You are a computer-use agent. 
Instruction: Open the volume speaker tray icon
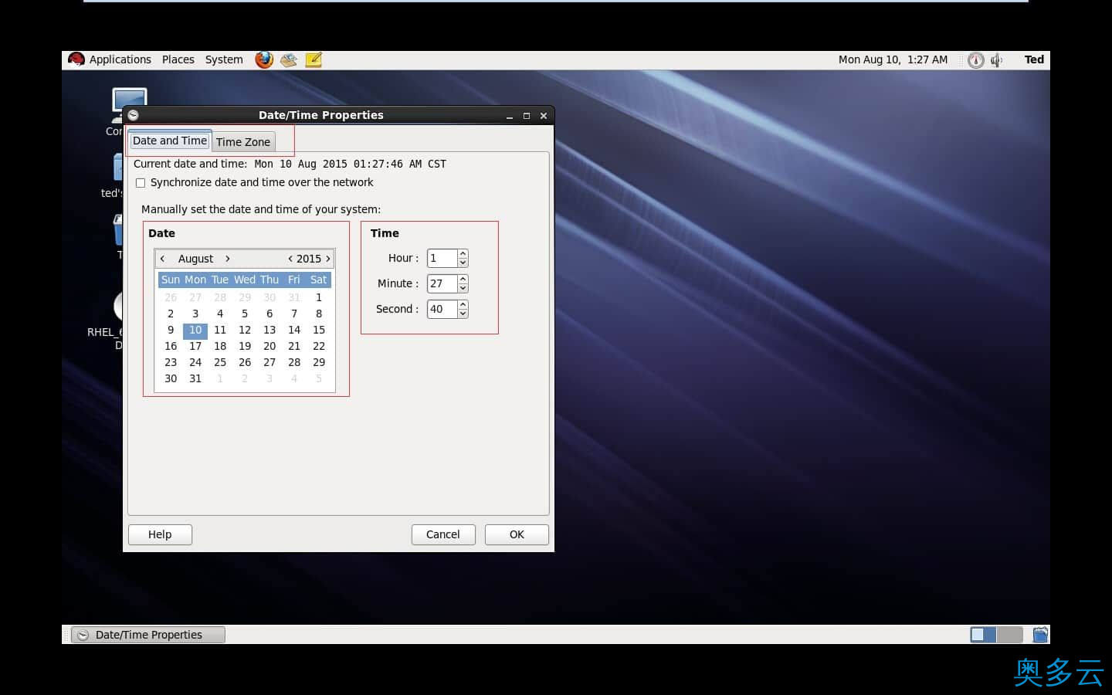tap(997, 60)
